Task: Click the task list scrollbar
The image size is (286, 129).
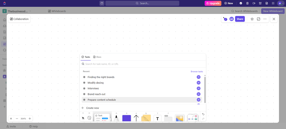Action: click(205, 90)
